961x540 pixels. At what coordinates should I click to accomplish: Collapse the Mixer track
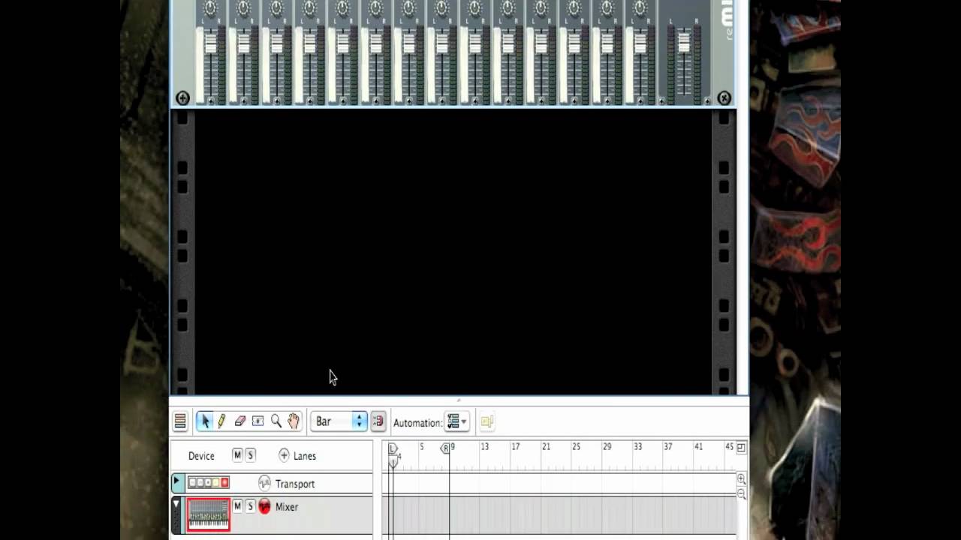click(176, 505)
